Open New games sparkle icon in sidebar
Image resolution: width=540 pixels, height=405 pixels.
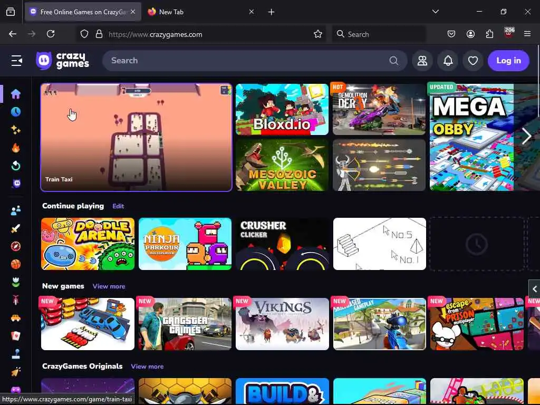pos(15,130)
